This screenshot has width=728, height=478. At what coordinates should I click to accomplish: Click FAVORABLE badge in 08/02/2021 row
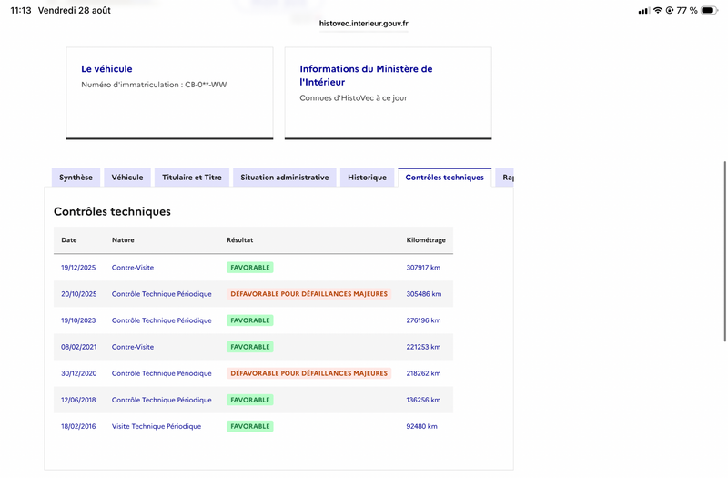pos(249,347)
